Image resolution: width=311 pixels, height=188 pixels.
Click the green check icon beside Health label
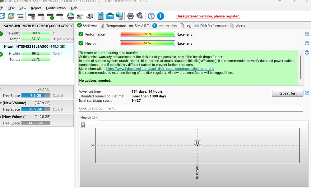(81, 43)
